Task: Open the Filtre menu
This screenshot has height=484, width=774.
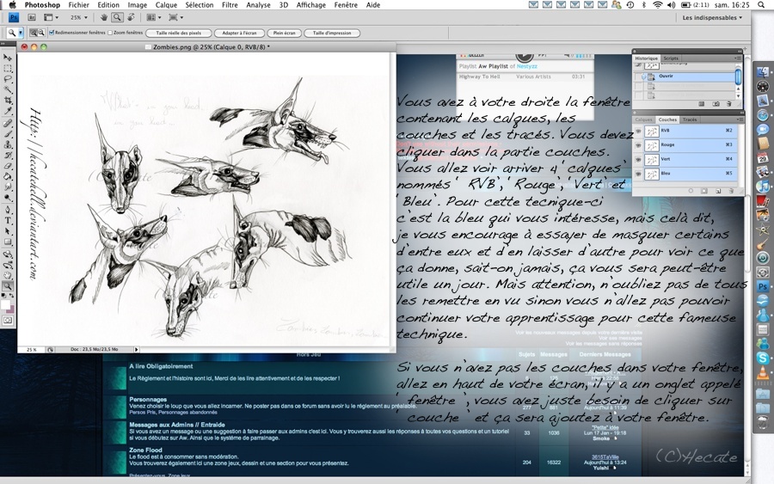Action: (230, 5)
